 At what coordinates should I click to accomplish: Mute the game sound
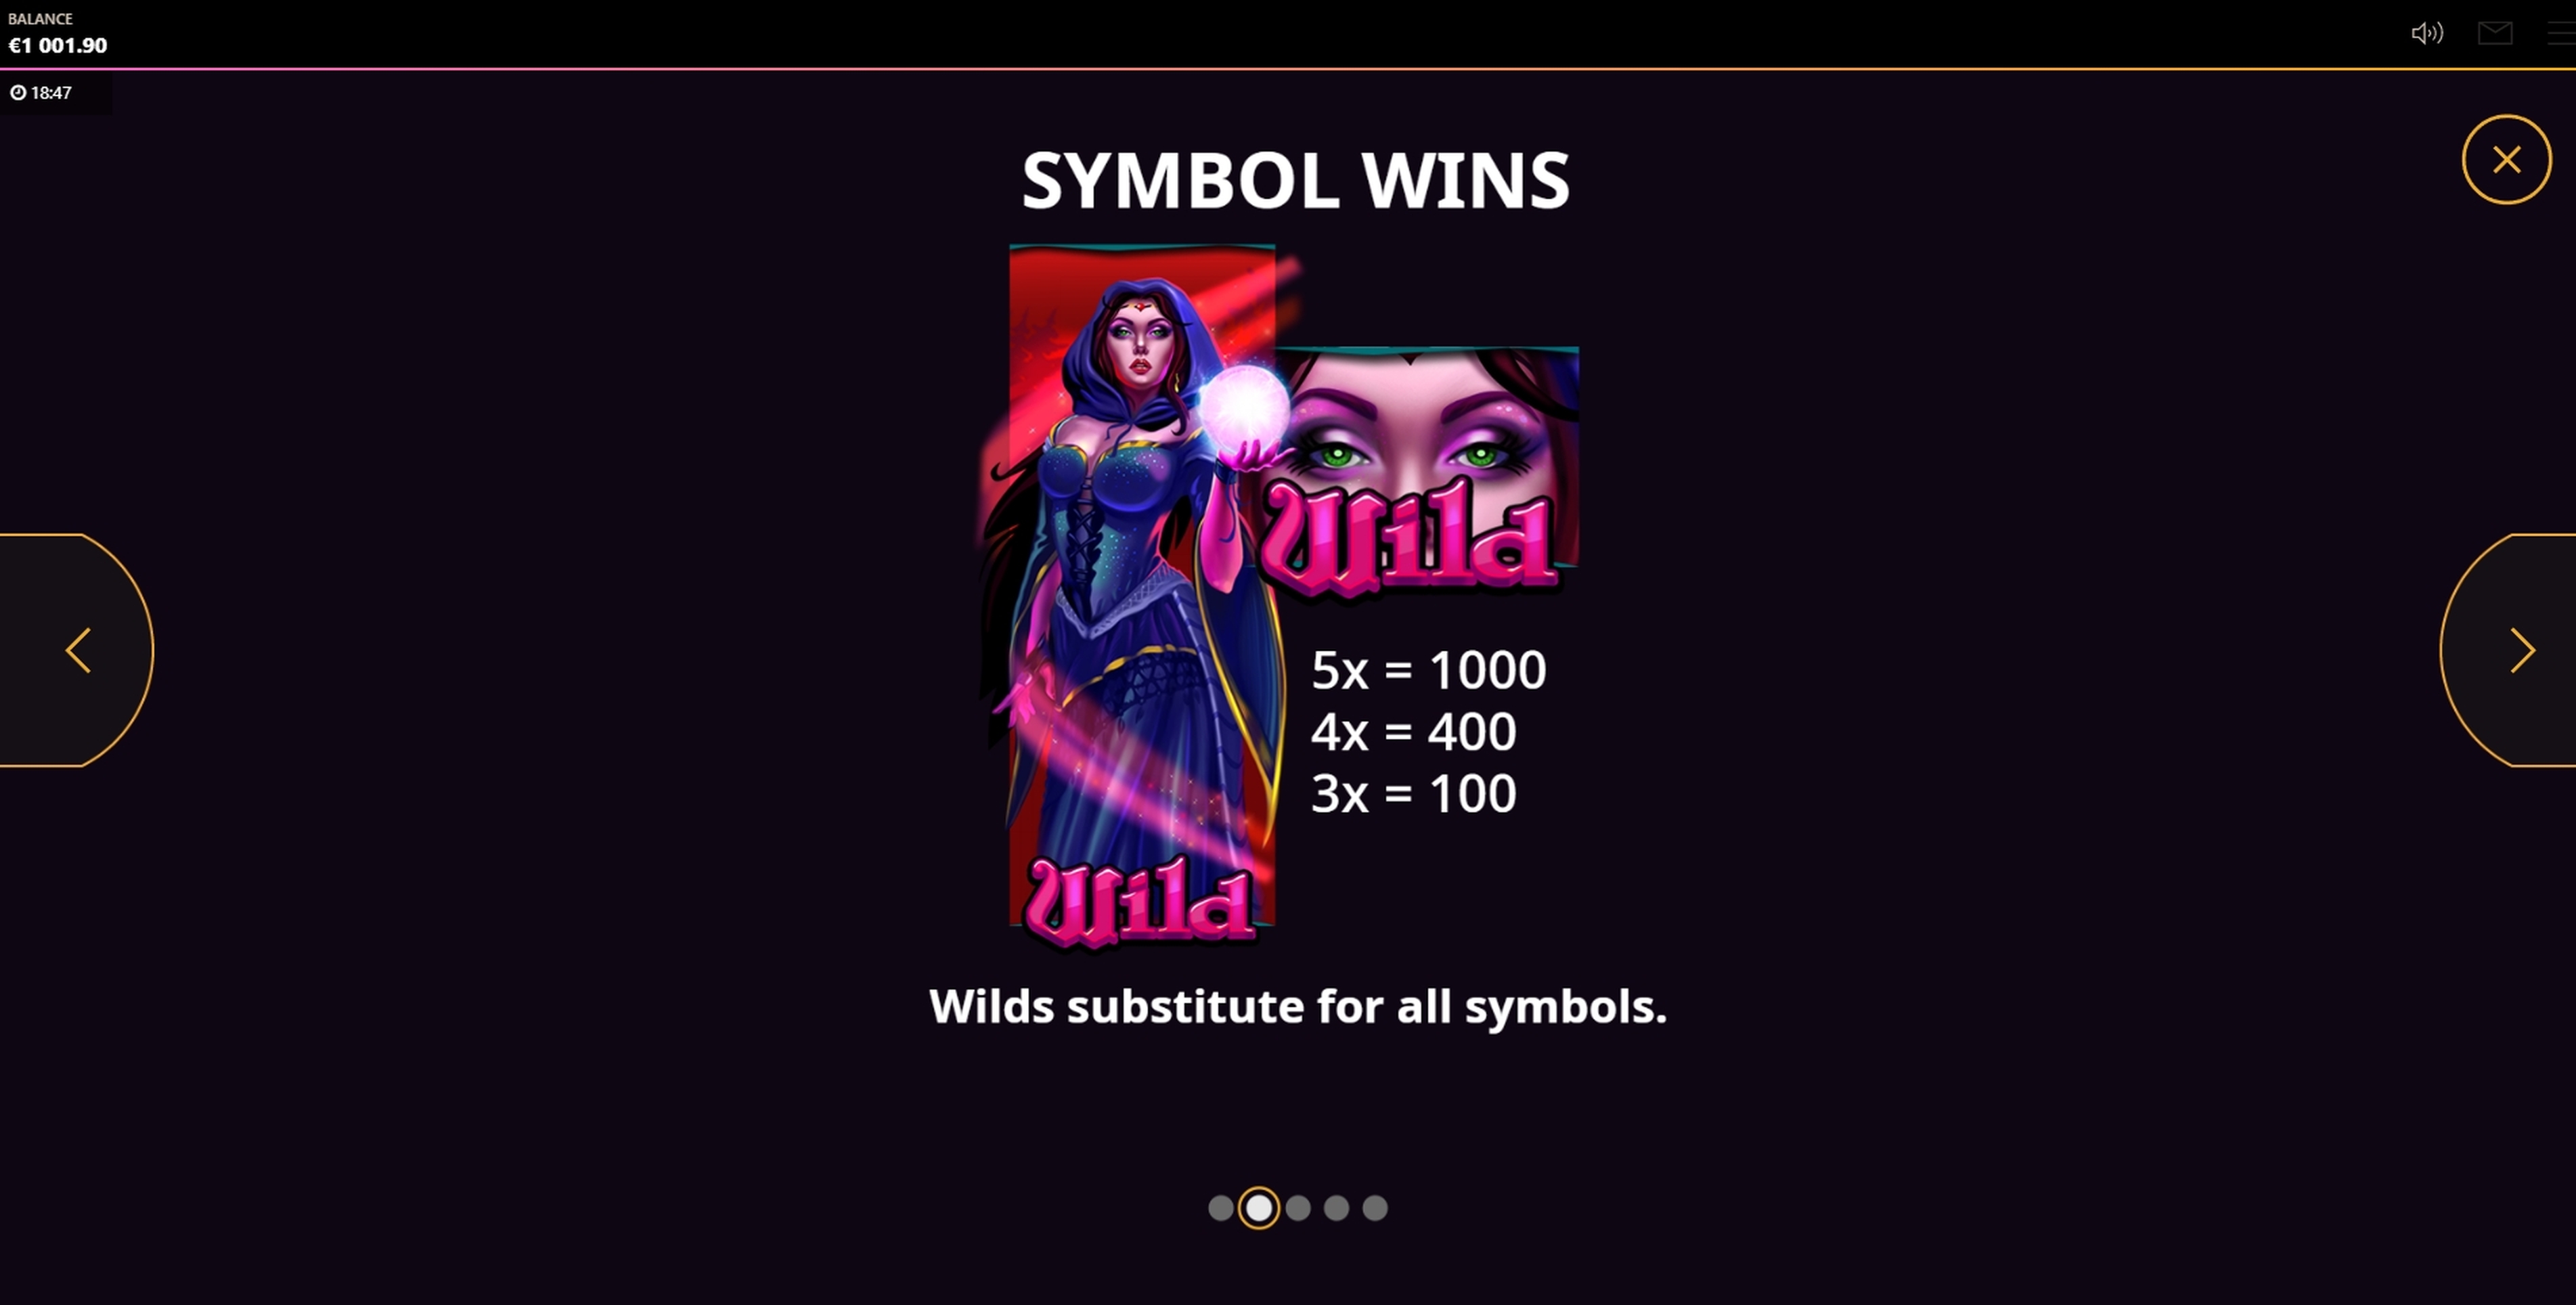point(2427,33)
